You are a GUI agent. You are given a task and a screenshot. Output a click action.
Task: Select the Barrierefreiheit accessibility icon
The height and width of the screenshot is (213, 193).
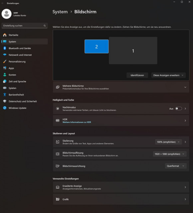pos(5,95)
